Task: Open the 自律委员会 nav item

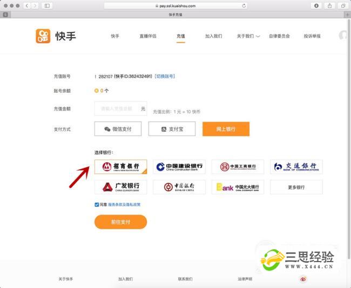Action: point(279,36)
